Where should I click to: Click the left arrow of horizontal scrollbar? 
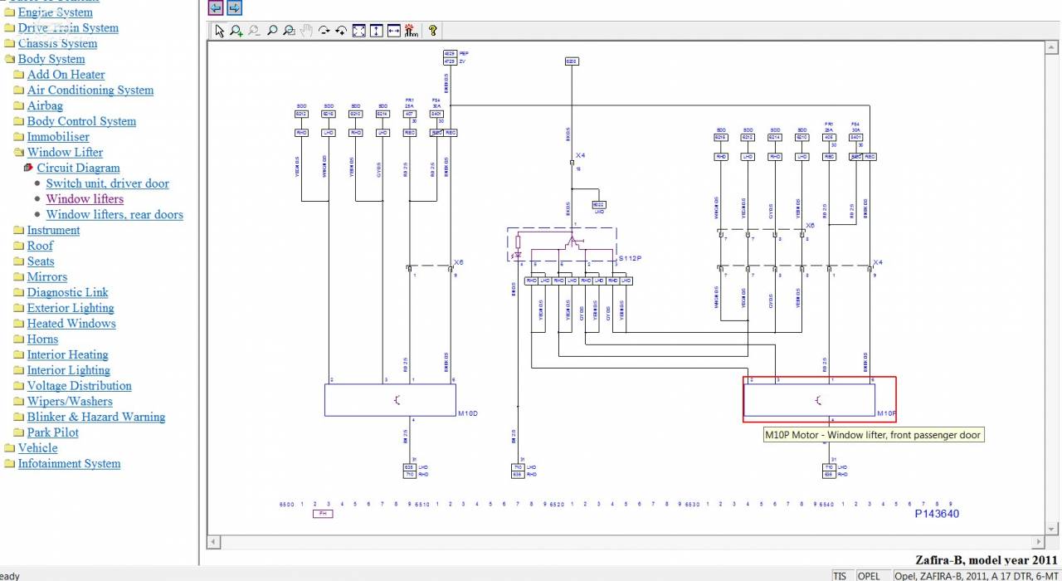[x=213, y=542]
